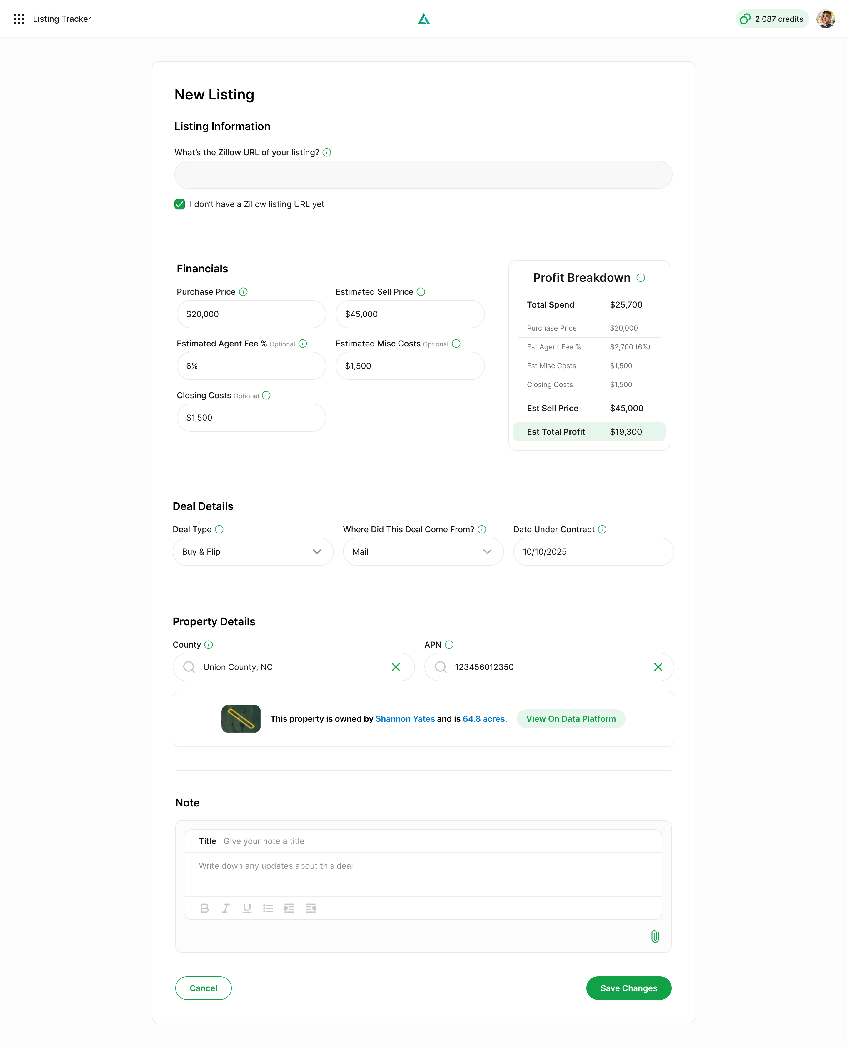Click Save Changes button
This screenshot has width=847, height=1047.
629,988
